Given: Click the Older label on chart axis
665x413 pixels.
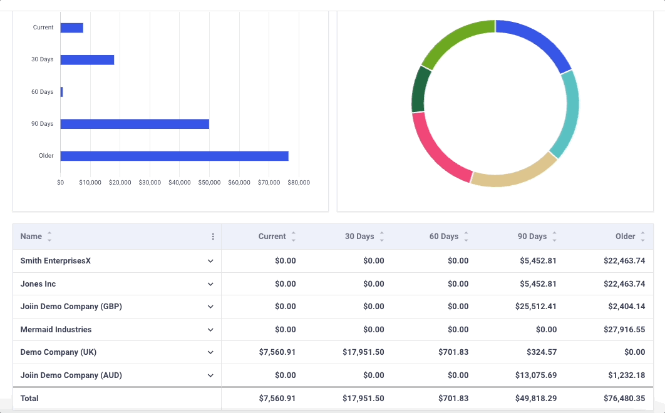Looking at the screenshot, I should [46, 156].
